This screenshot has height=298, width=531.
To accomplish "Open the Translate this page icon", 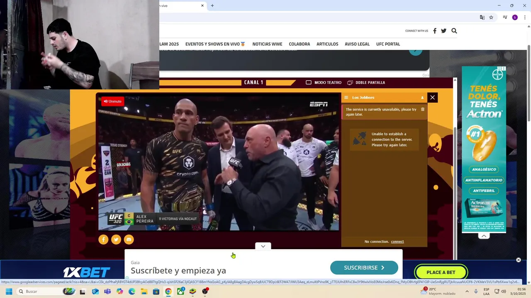I will pyautogui.click(x=482, y=17).
